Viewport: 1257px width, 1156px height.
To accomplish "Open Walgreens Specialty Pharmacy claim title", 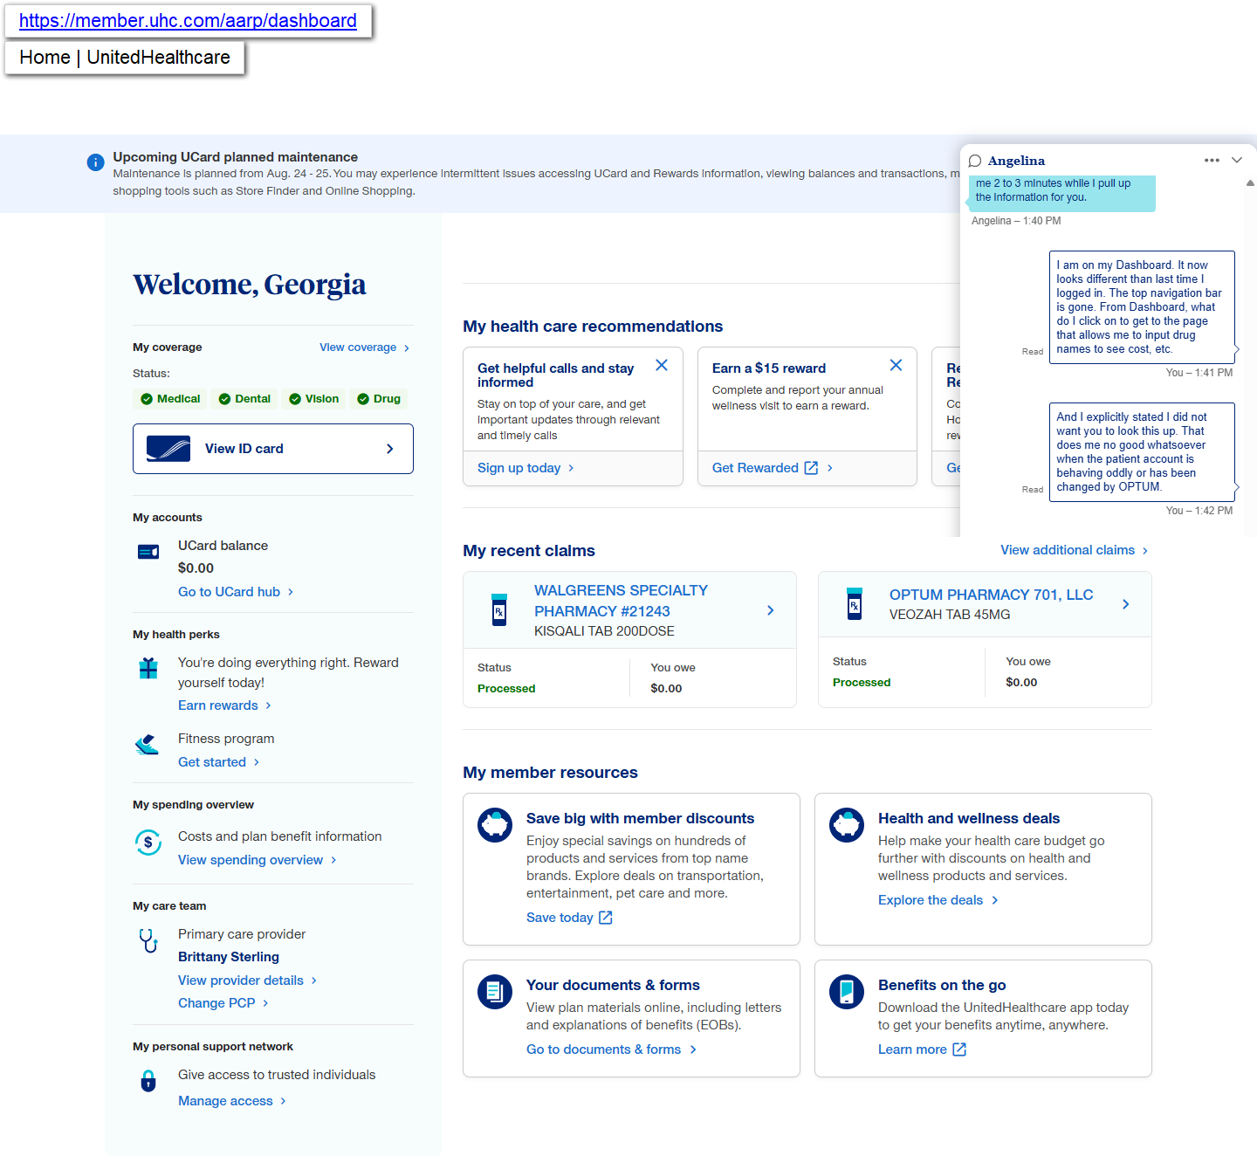I will tap(621, 601).
